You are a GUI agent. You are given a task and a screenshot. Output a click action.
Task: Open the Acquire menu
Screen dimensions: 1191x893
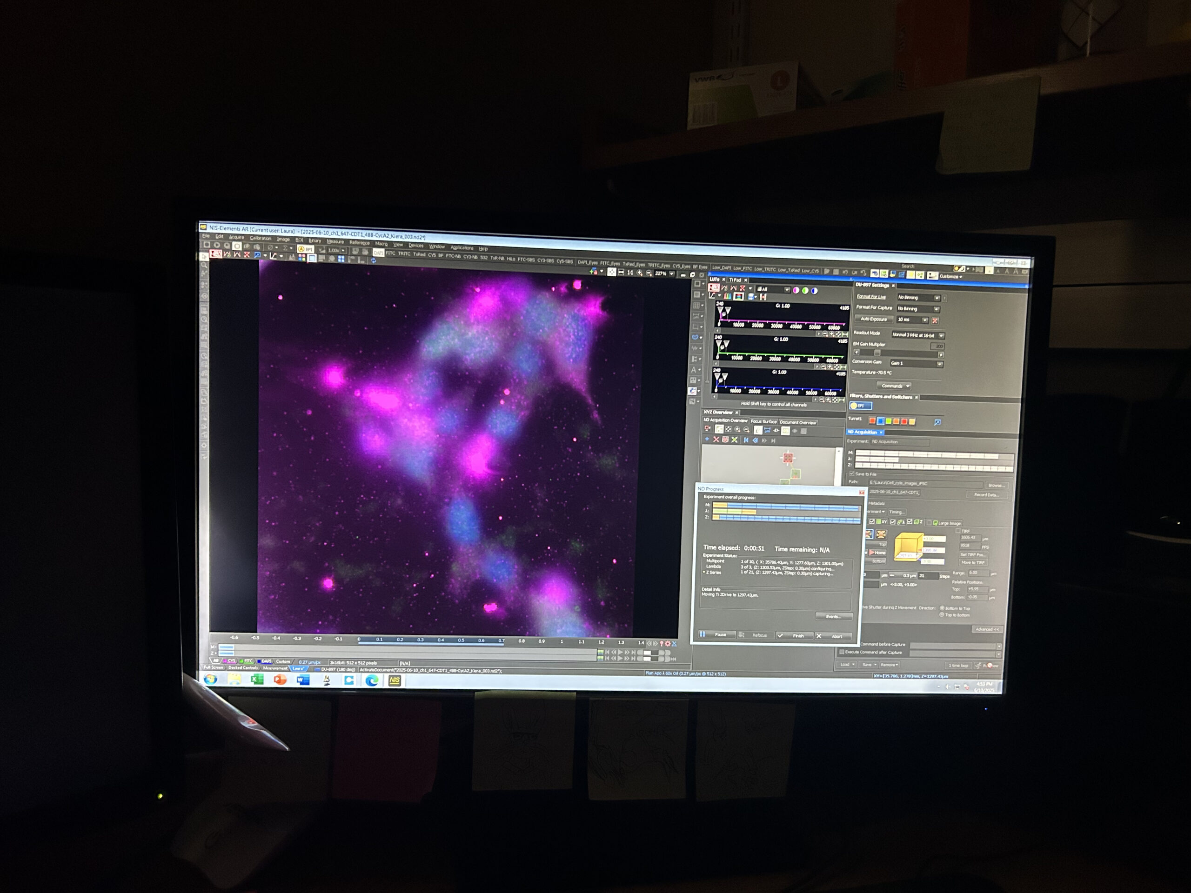[236, 237]
